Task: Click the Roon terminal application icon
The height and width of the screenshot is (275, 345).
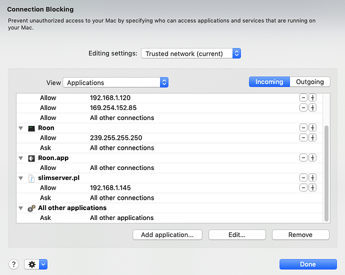Action: [31, 128]
